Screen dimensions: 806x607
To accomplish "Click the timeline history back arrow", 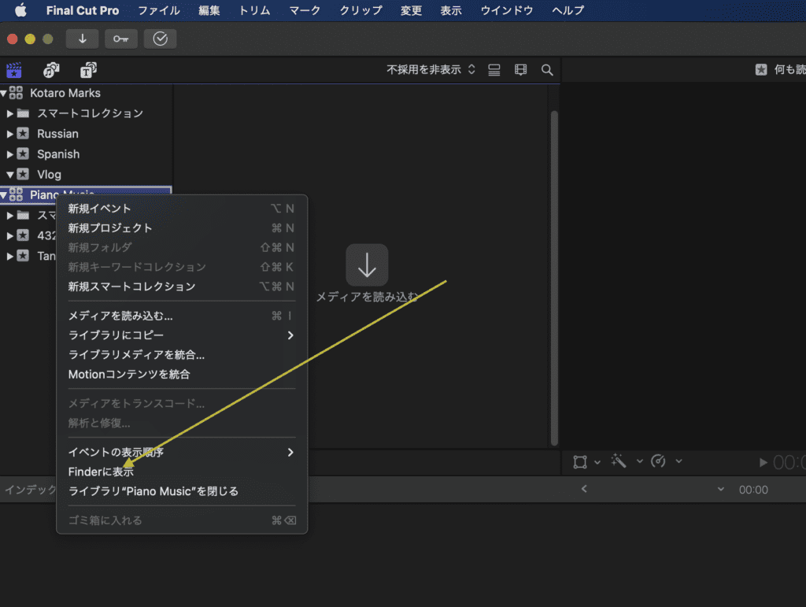I will 584,489.
